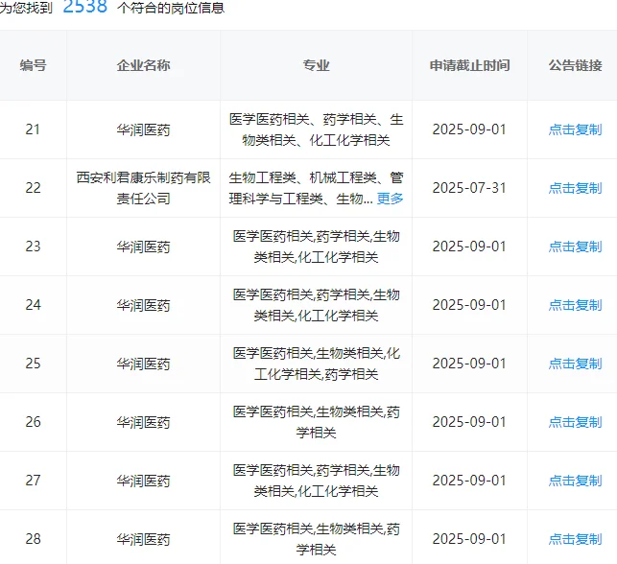Click the majors text in row 28
617x564 pixels.
316,539
